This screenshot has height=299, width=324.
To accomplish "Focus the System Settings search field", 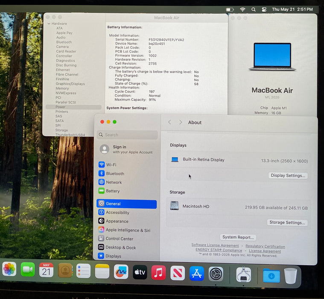I will pyautogui.click(x=127, y=135).
